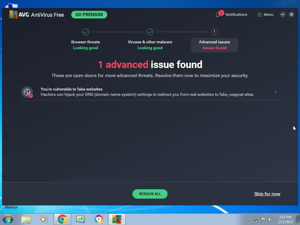This screenshot has height=225, width=300.
Task: Open Windows Media Player from the taskbar
Action: click(x=44, y=219)
